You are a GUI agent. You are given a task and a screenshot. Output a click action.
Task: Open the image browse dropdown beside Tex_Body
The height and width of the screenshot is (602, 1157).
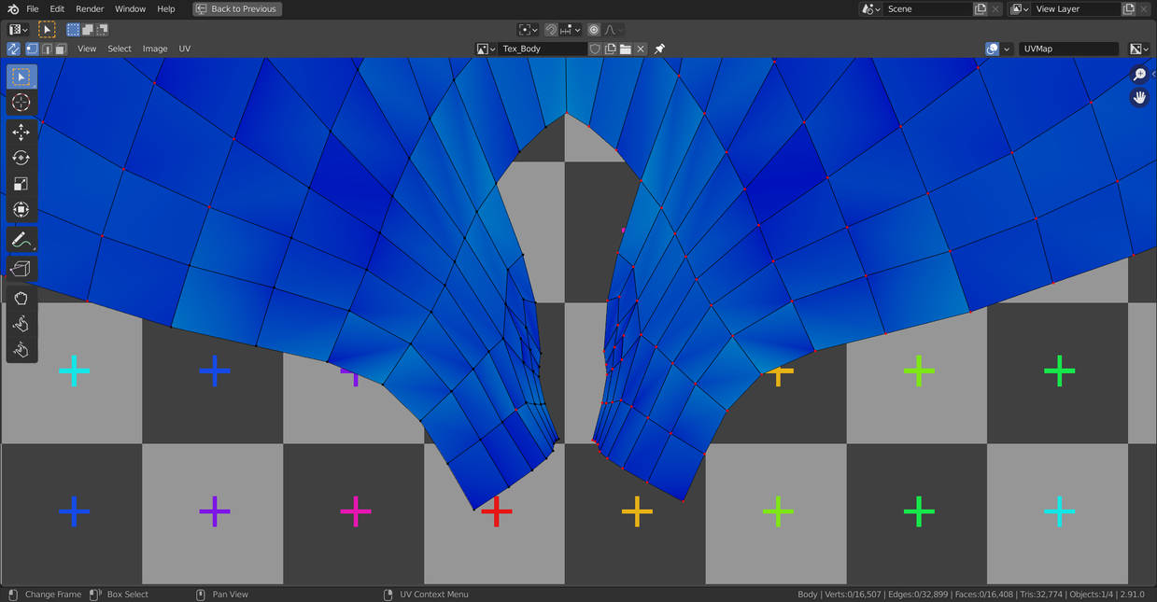tap(486, 49)
